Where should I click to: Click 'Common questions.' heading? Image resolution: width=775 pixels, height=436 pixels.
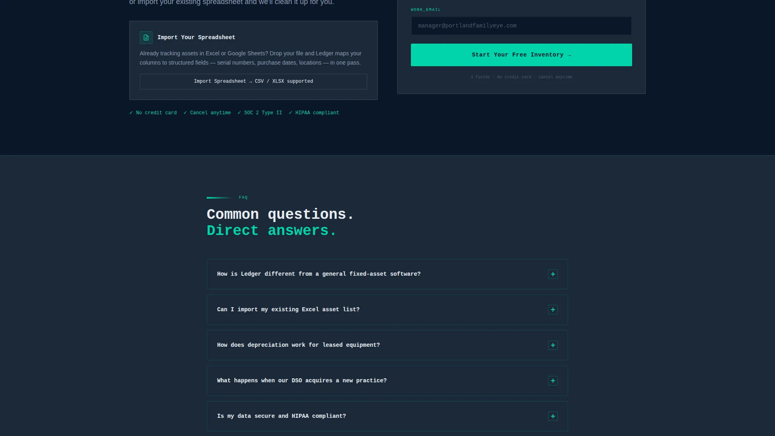(x=280, y=214)
